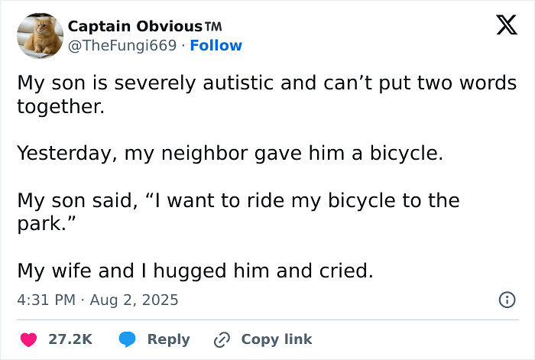Follow the TheFungi669 account

point(216,46)
